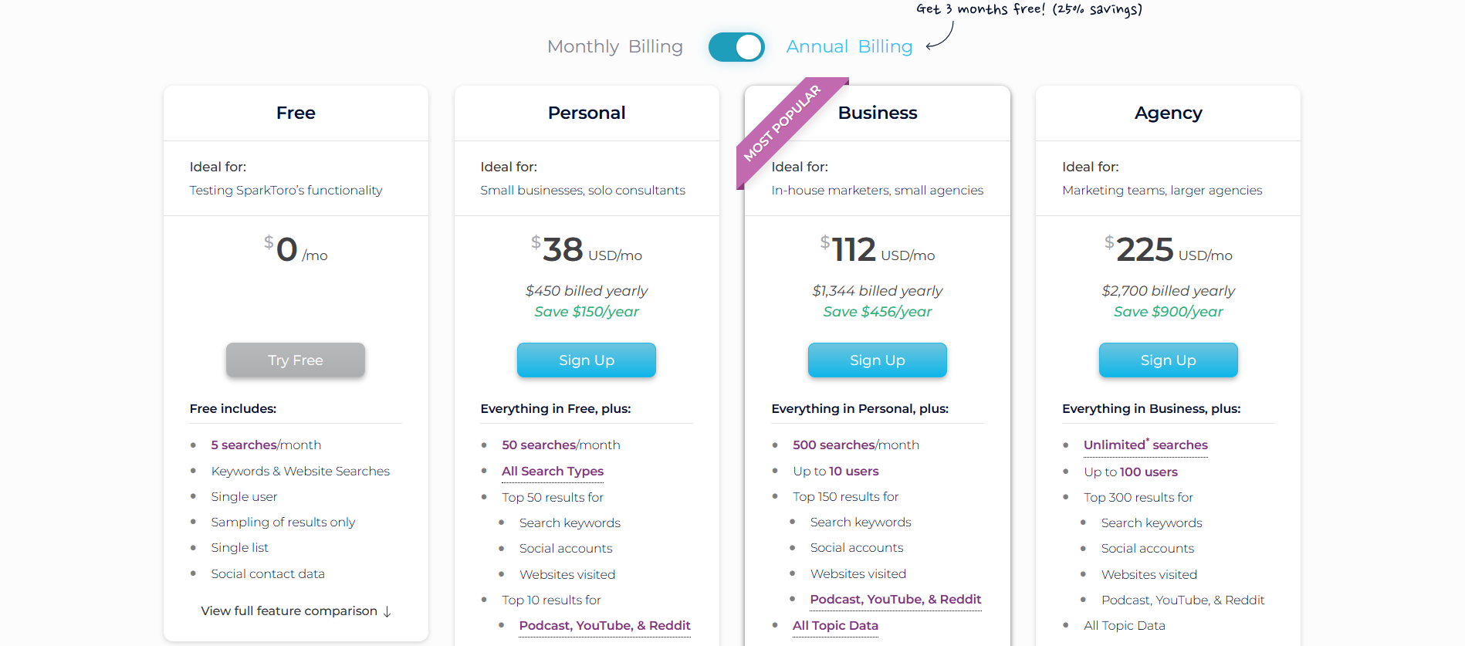
Task: Click Save $456/year text in Business plan
Action: [877, 312]
